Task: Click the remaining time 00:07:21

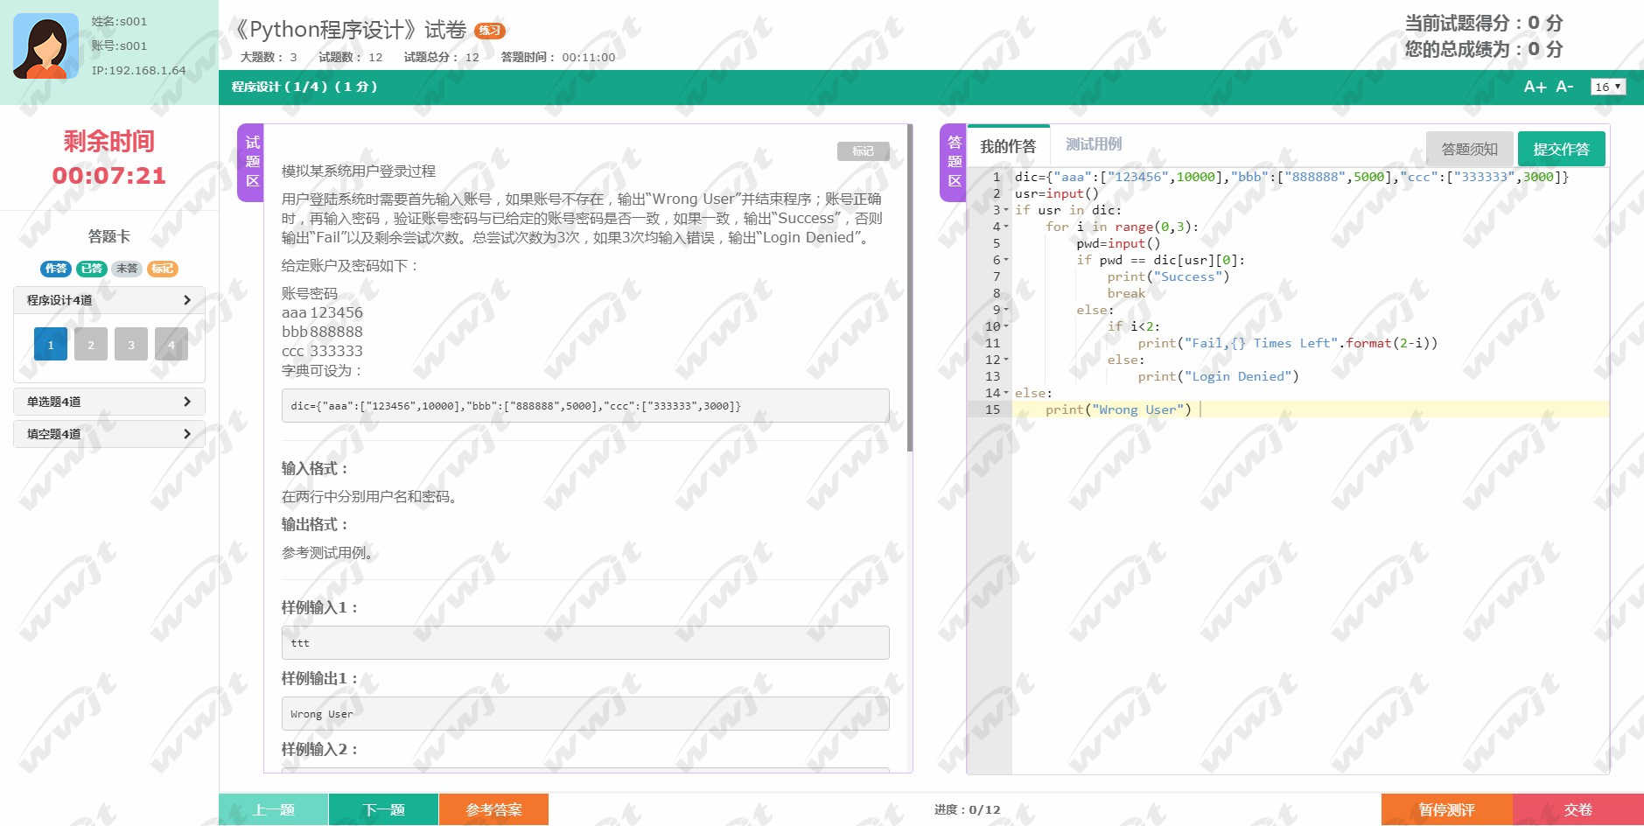Action: [108, 176]
